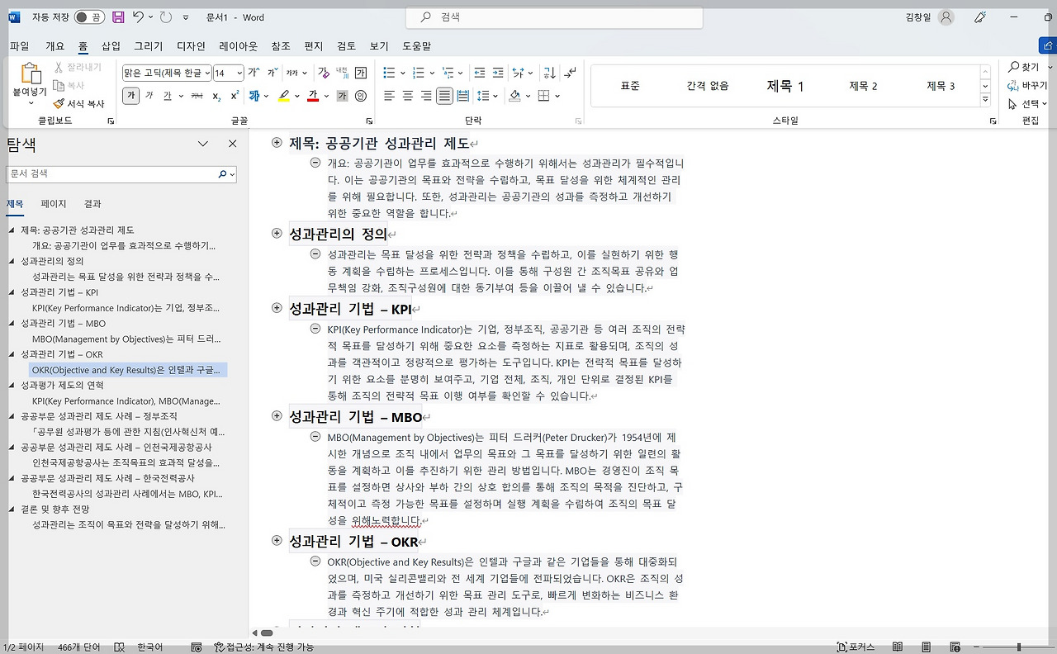Click the Increase Indent icon

(497, 73)
